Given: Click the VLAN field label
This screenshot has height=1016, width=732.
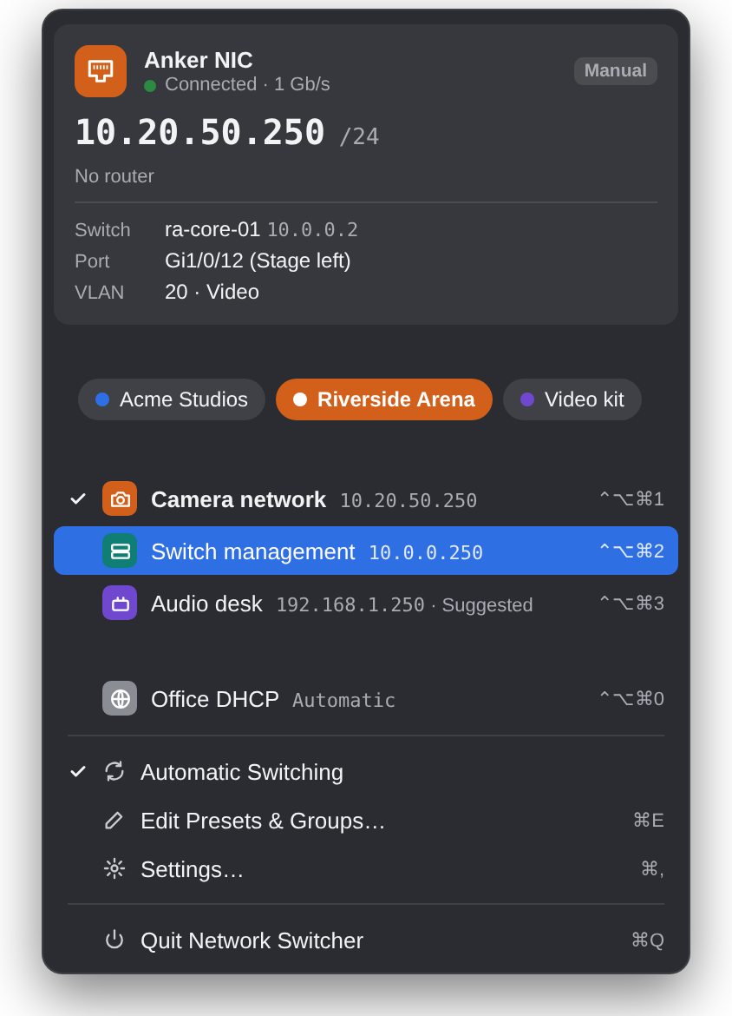Looking at the screenshot, I should tap(99, 293).
